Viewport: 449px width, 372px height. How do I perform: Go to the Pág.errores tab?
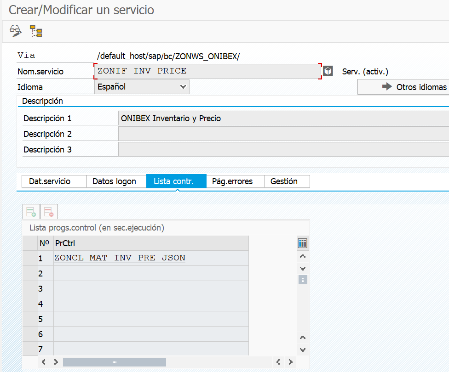coord(232,181)
